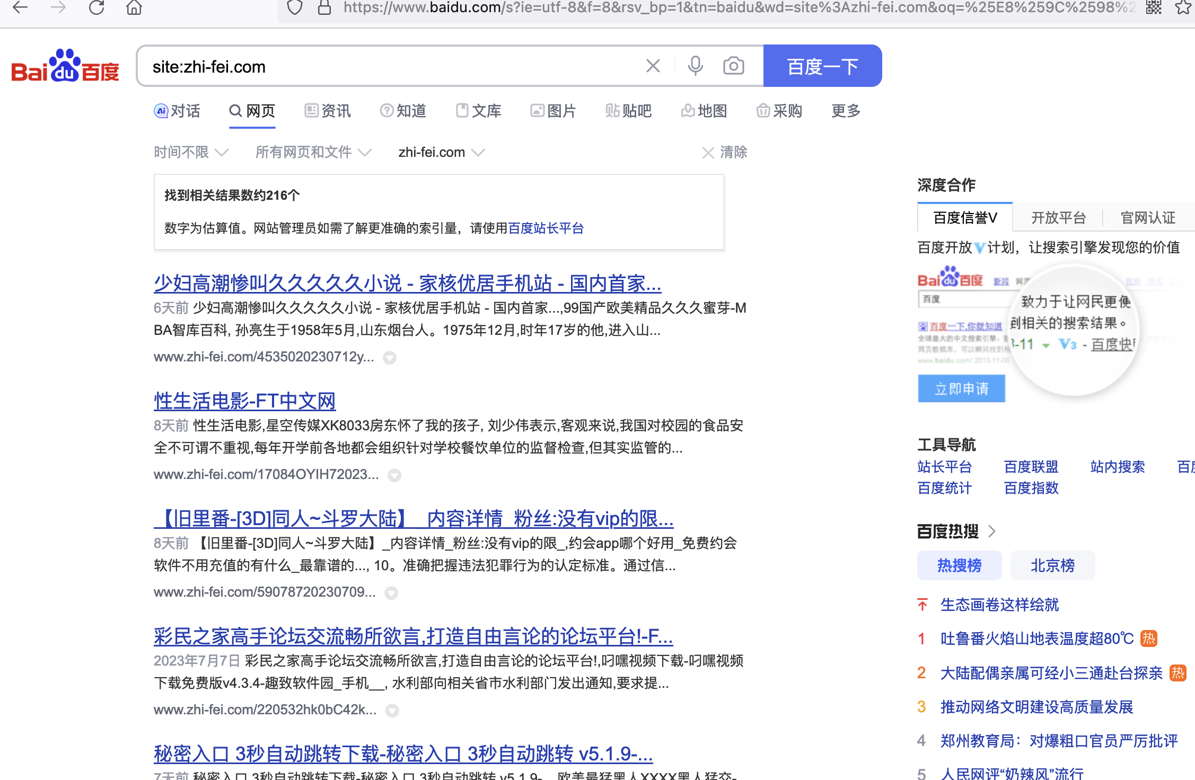
Task: Expand arrow beside zhi-fei.com/220532hk0bC42k URL
Action: pos(392,711)
